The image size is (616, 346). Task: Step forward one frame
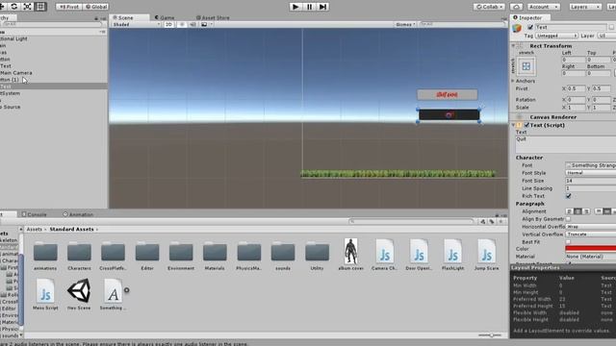tap(322, 7)
